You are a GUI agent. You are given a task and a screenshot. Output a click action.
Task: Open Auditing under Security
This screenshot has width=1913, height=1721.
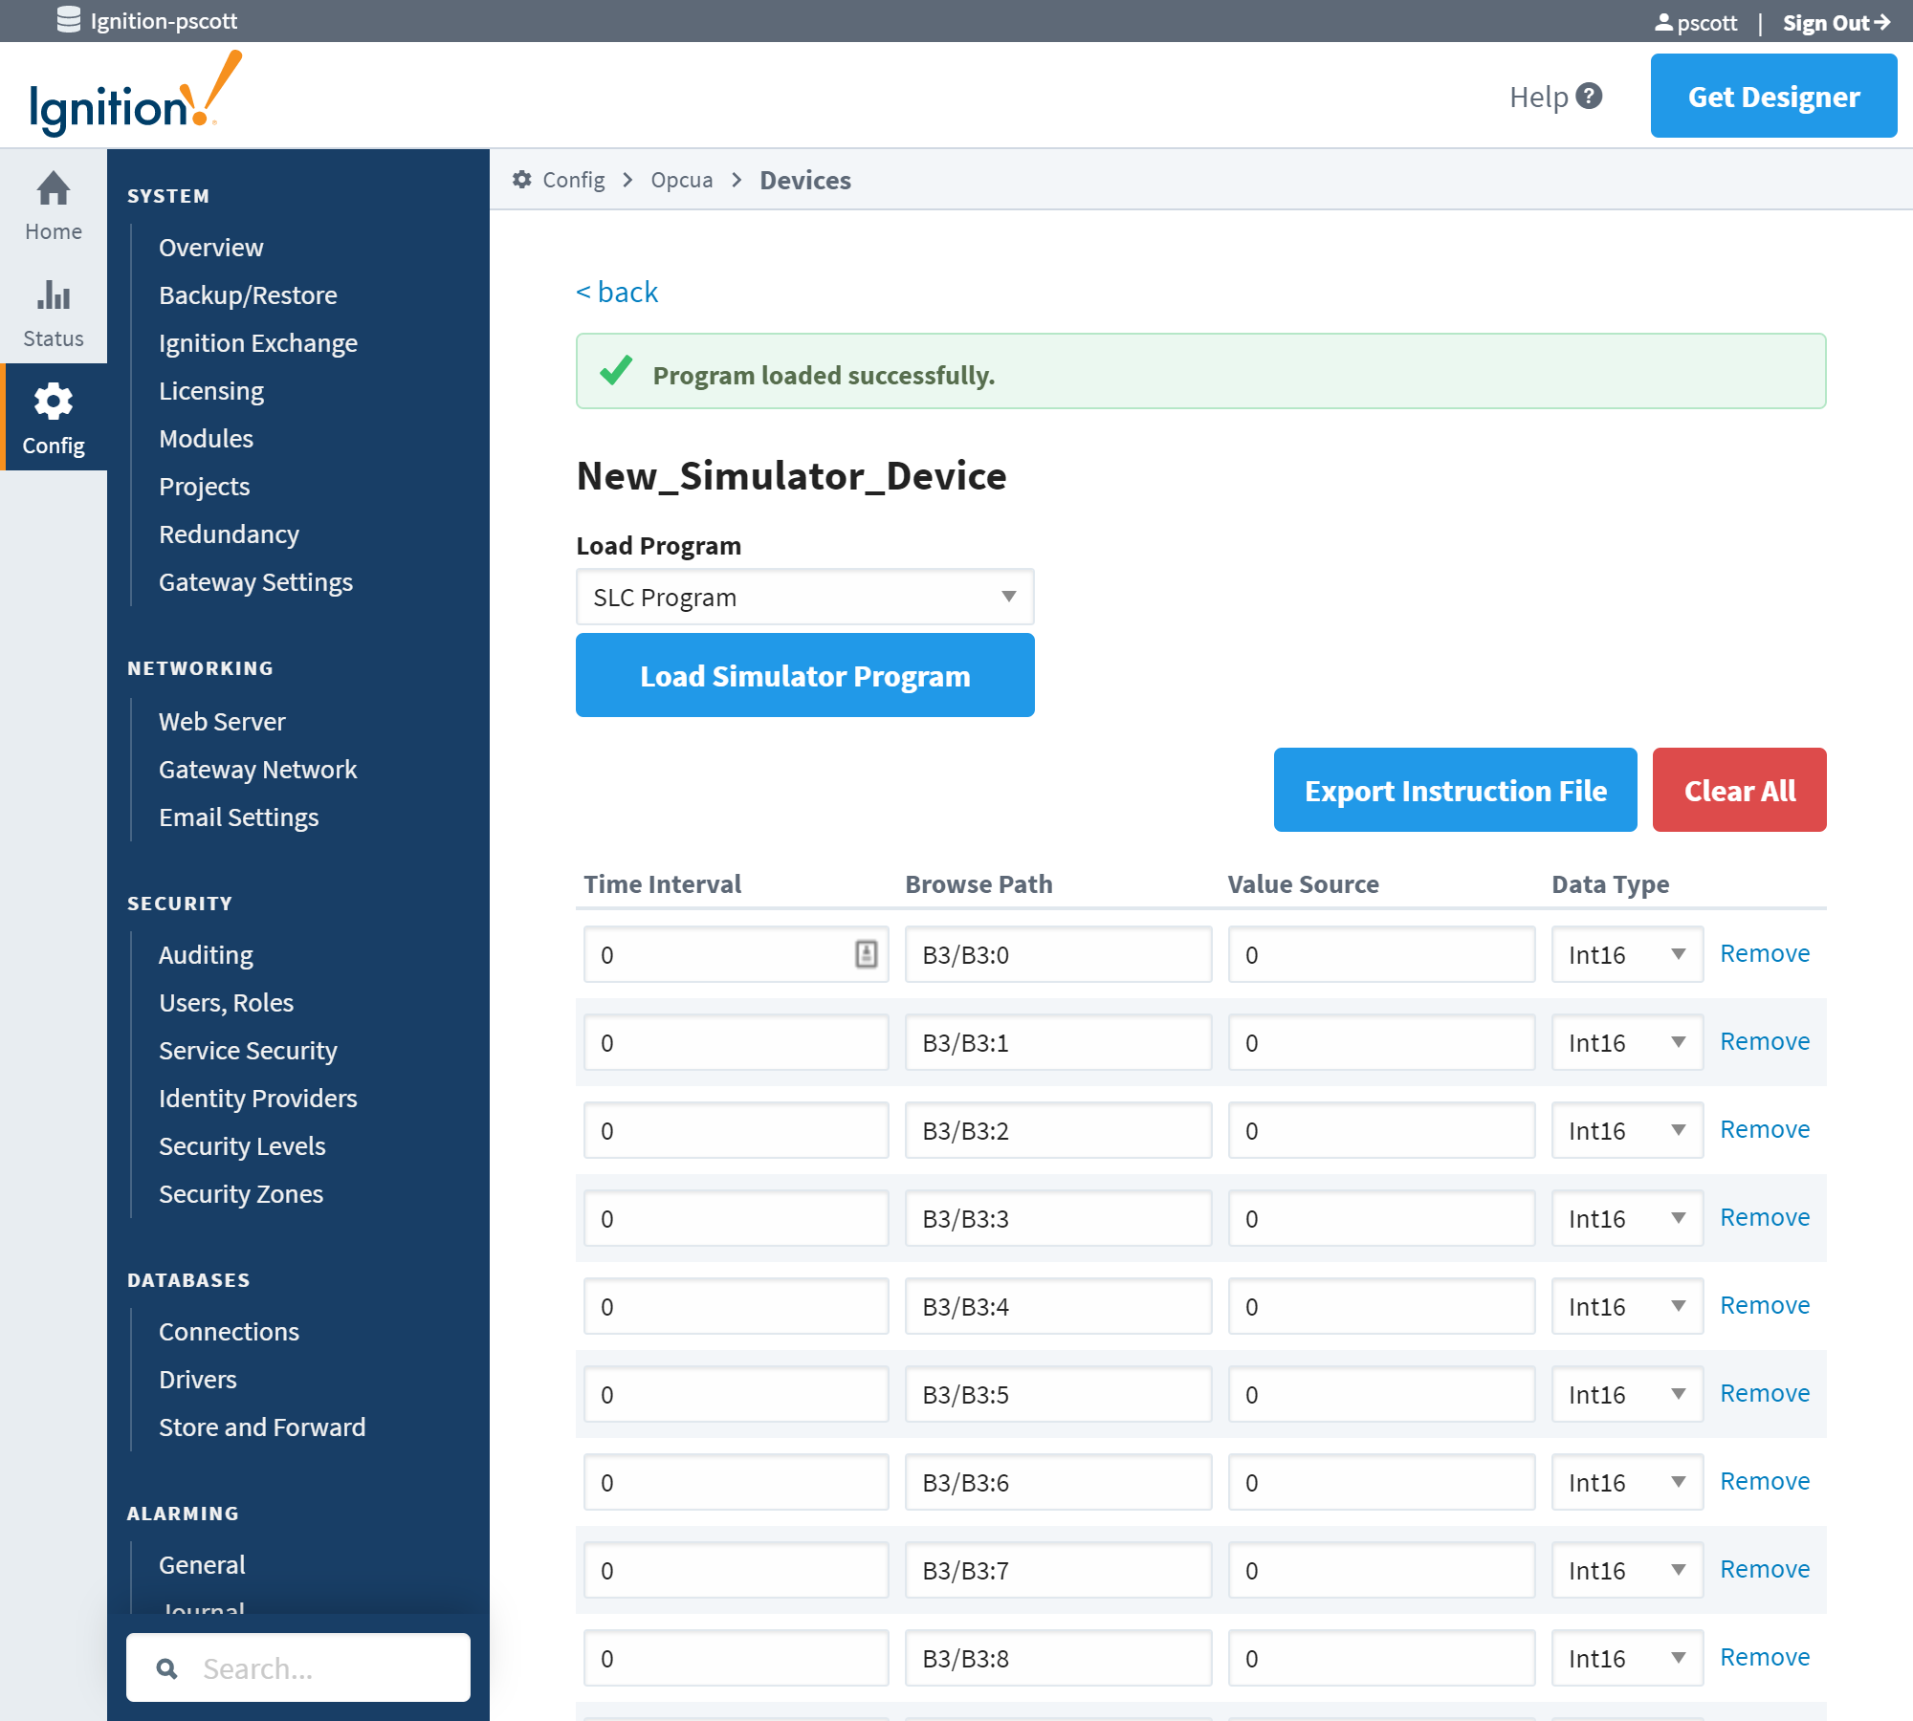206,954
